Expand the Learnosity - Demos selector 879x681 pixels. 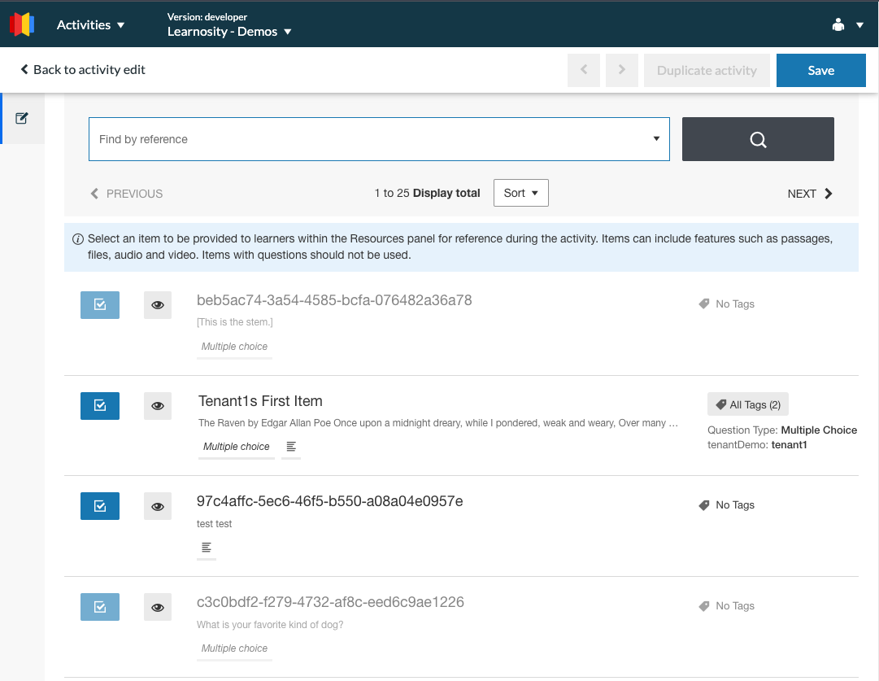tap(229, 29)
